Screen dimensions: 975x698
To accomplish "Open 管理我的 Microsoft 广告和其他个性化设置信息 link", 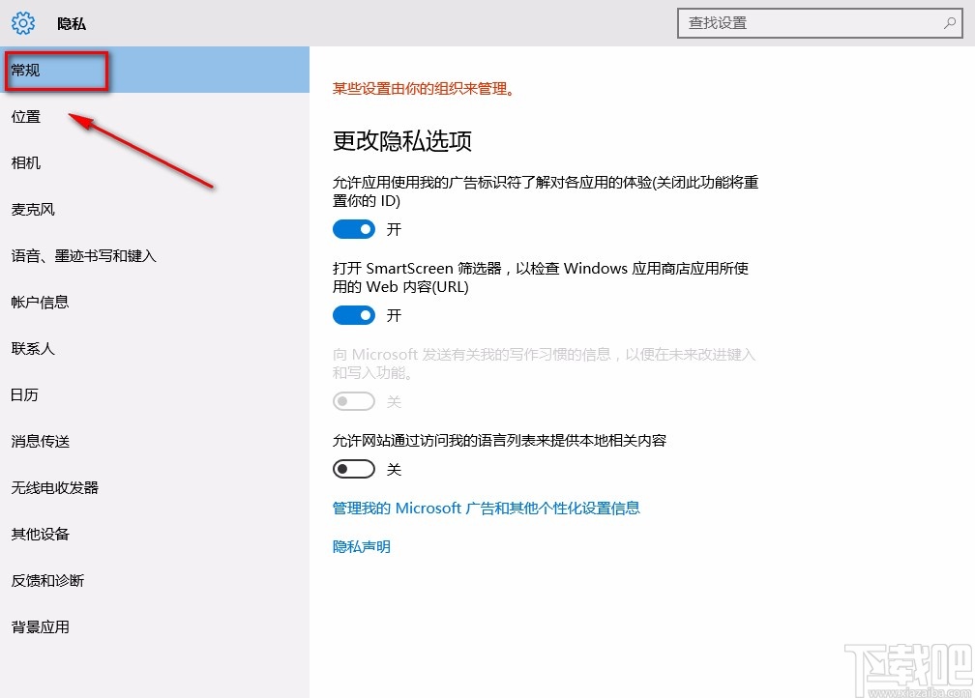I will point(484,508).
